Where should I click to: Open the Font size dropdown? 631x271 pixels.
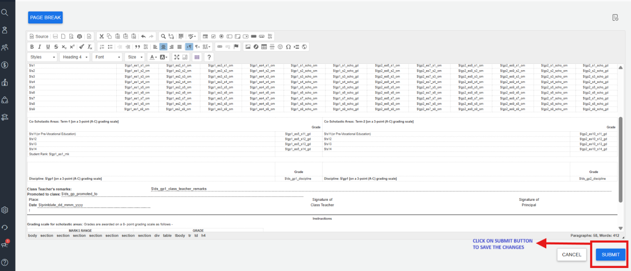(x=135, y=57)
